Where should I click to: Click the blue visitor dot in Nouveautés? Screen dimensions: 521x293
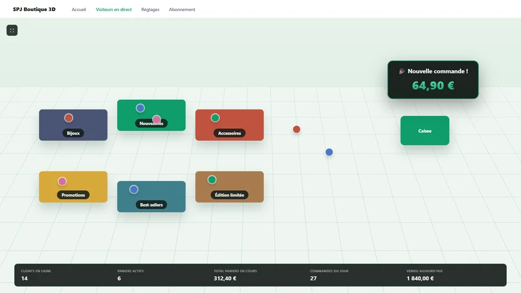point(140,108)
